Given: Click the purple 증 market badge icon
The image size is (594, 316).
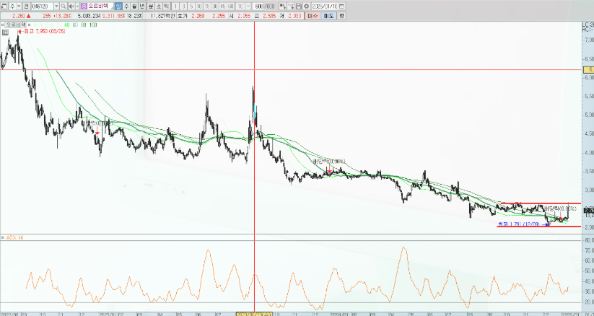Looking at the screenshot, I should coord(84,6).
